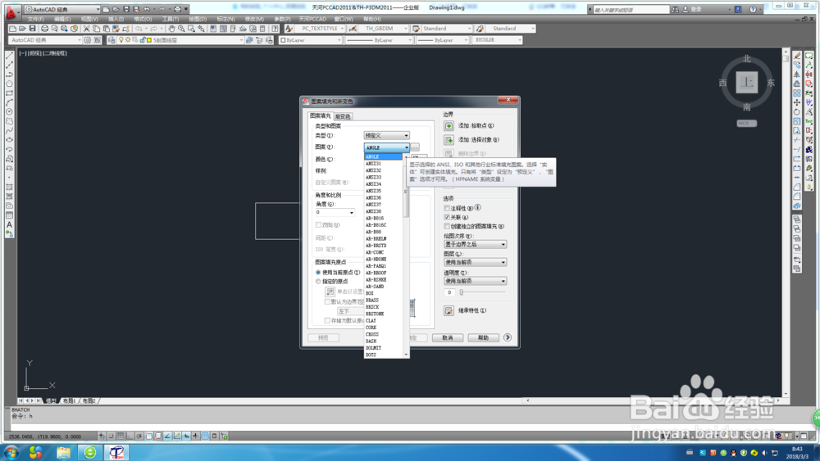Expand more hatch options arrow button
The image size is (820, 461).
coord(508,338)
